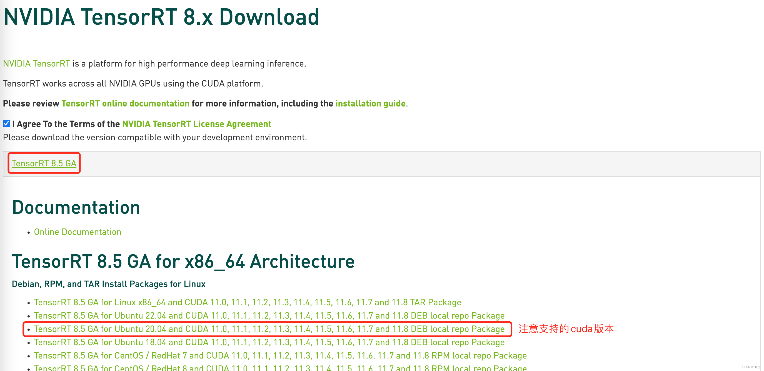Select TensorRT 8.5 GA for x86_64 Architecture heading
The width and height of the screenshot is (764, 371).
(x=183, y=262)
